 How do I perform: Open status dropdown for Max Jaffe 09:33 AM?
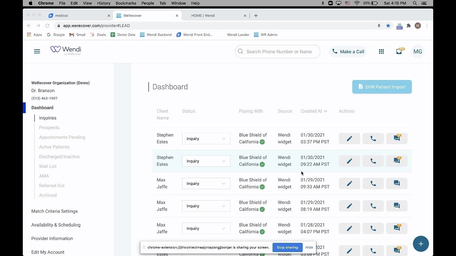click(206, 183)
